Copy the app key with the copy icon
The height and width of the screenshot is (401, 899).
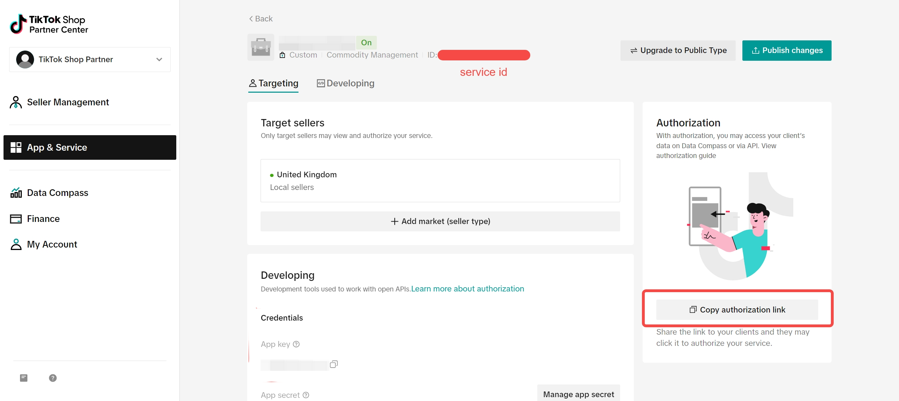pyautogui.click(x=334, y=364)
